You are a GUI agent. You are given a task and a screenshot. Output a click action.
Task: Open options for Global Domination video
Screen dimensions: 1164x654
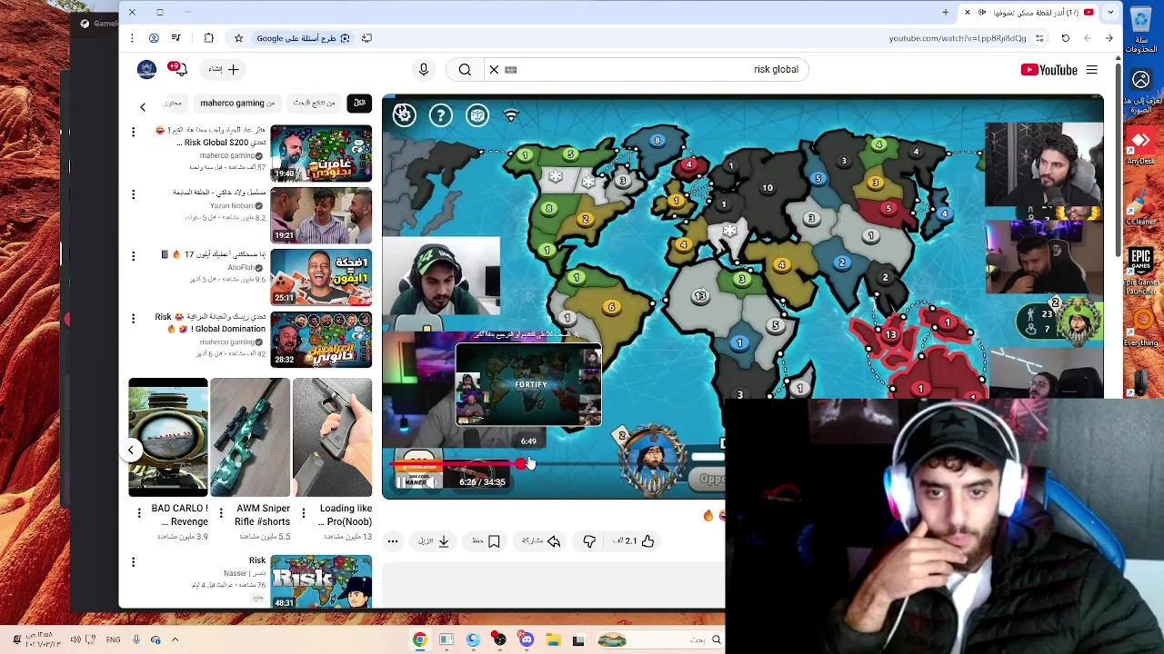tap(134, 318)
